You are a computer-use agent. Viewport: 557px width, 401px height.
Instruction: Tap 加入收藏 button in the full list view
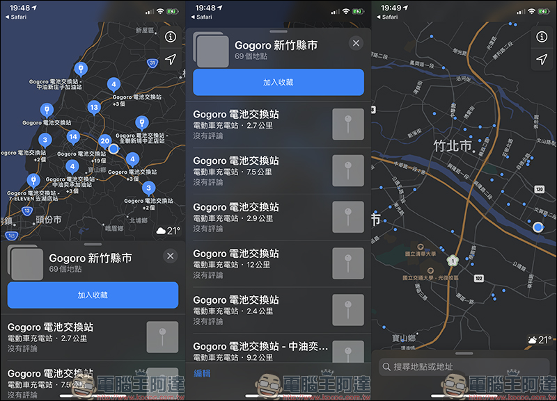(x=278, y=82)
